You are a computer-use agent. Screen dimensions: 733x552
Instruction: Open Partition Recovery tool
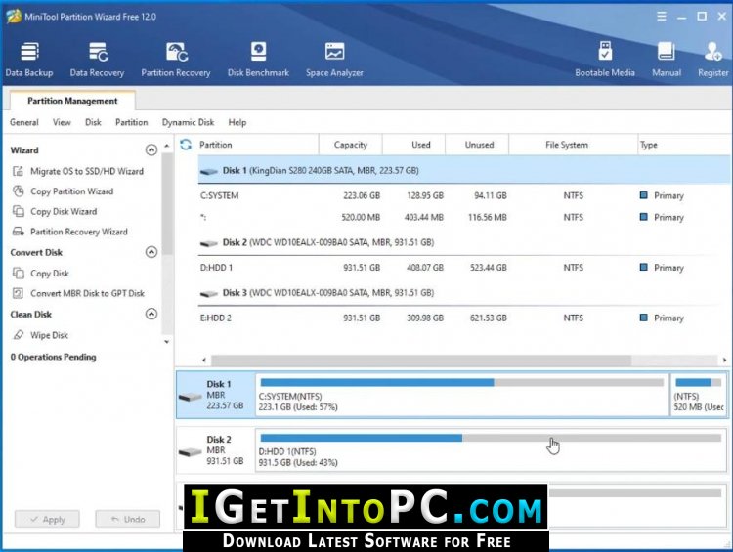[x=176, y=59]
